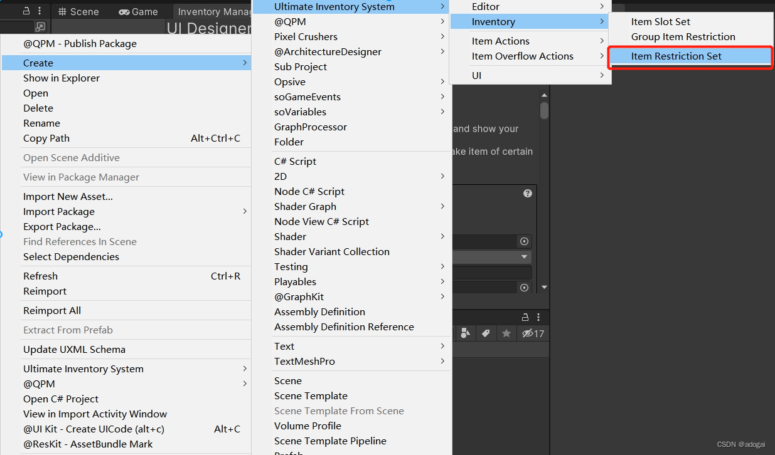Choose Volume Profile
The height and width of the screenshot is (455, 775).
tap(351, 426)
